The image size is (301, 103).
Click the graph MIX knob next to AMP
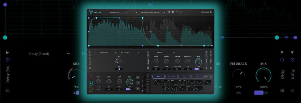tap(130, 82)
